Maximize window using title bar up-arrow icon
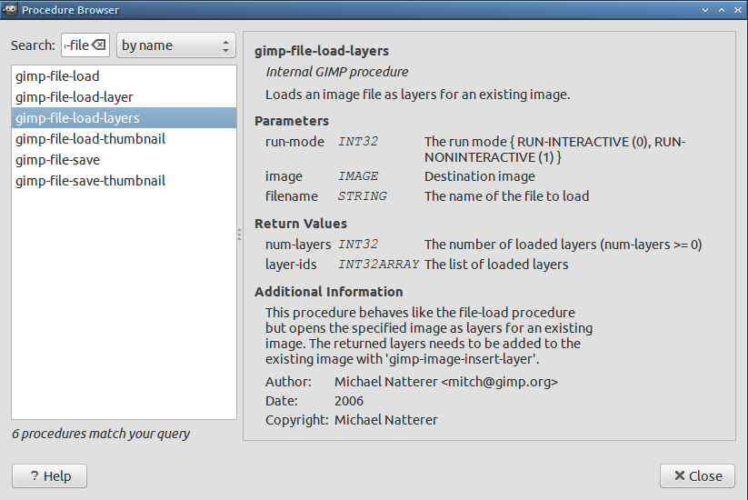 pyautogui.click(x=722, y=9)
